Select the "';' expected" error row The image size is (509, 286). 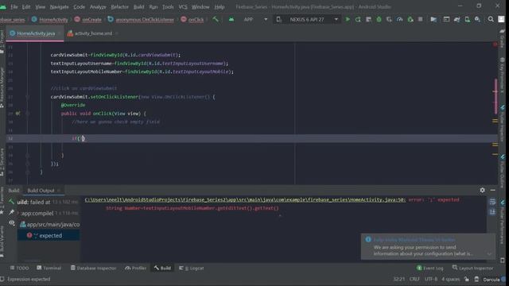[x=49, y=235]
